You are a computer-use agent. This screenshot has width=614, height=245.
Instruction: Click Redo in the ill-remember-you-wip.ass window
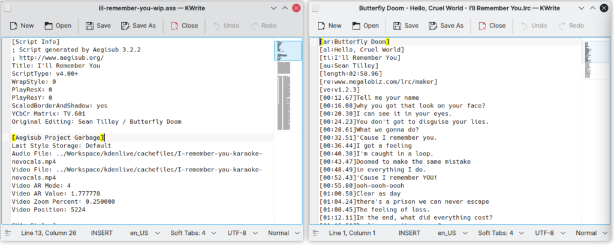click(x=264, y=26)
